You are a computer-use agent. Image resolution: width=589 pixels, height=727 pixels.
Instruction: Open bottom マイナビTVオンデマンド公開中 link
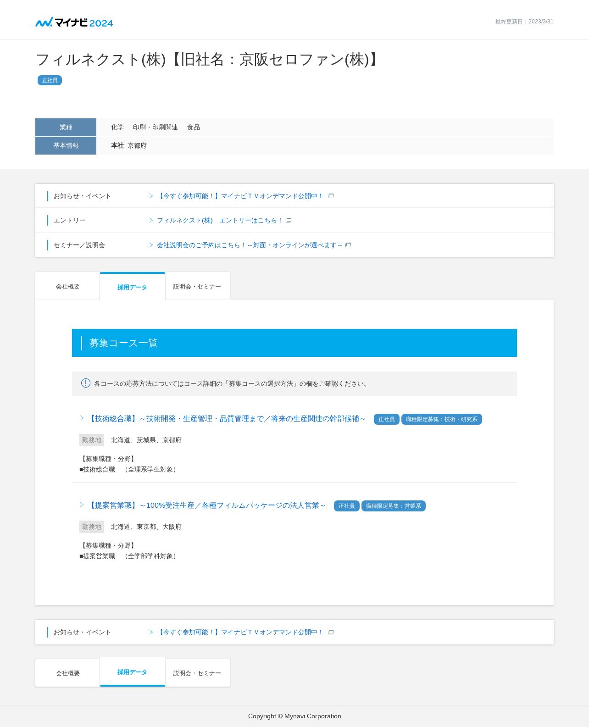[x=240, y=632]
